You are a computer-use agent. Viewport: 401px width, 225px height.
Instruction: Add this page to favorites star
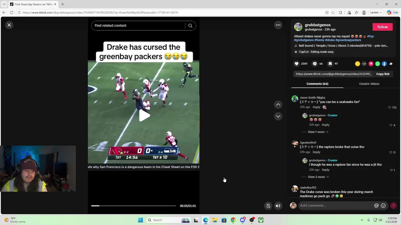333,12
